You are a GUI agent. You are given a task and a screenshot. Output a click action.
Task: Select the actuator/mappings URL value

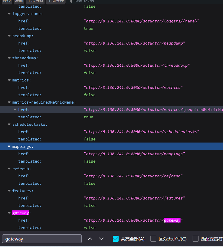coord(134,154)
